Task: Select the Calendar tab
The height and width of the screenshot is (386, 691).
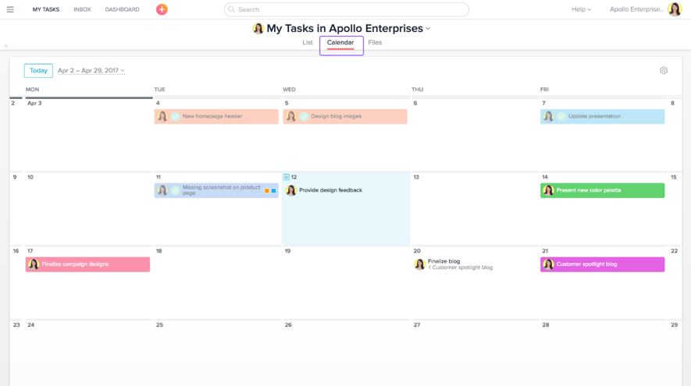Action: pos(340,43)
